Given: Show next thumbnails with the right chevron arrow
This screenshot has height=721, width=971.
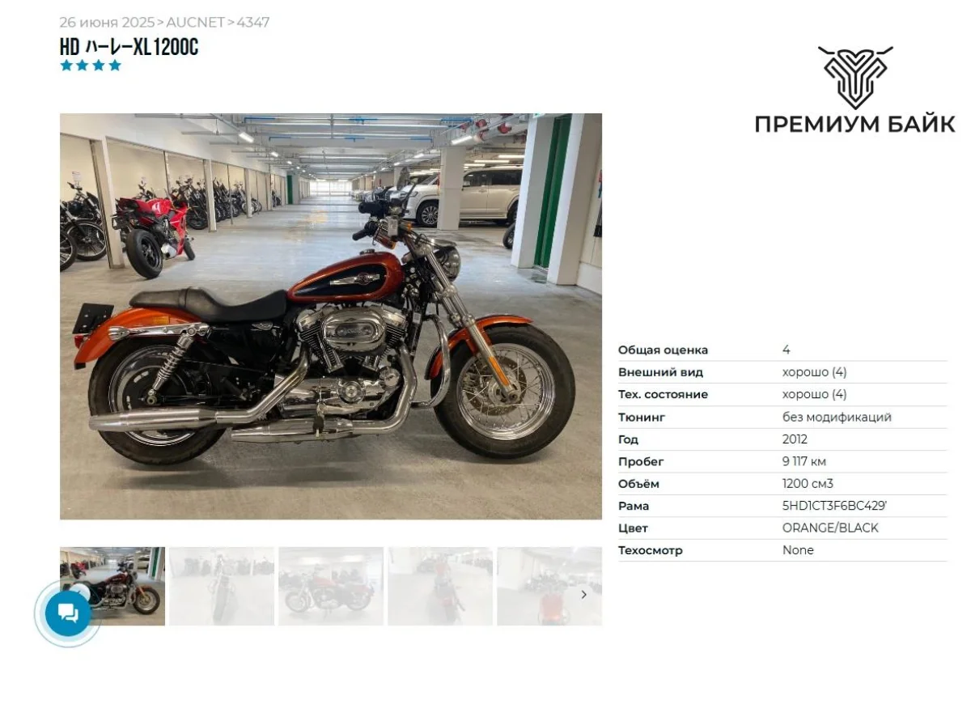Looking at the screenshot, I should point(584,594).
